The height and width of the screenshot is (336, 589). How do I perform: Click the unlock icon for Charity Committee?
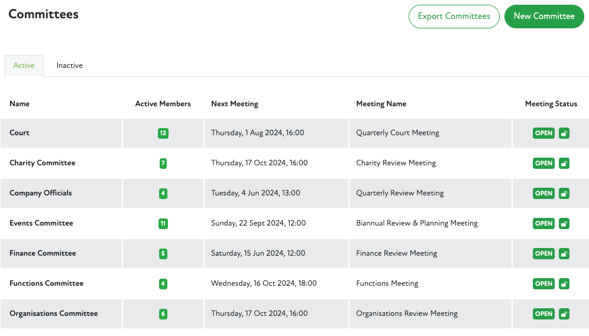pyautogui.click(x=564, y=164)
